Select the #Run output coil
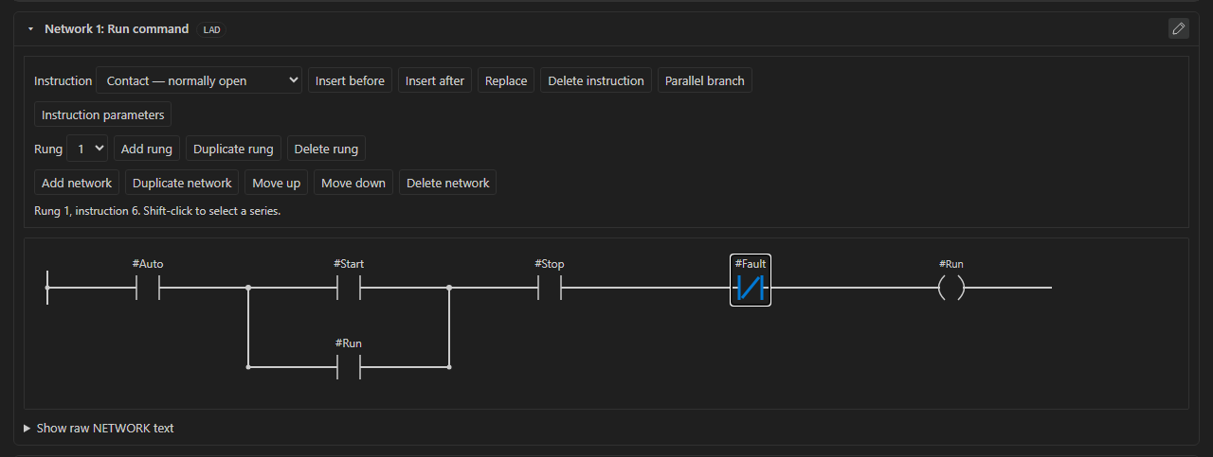Image resolution: width=1213 pixels, height=457 pixels. tap(951, 287)
